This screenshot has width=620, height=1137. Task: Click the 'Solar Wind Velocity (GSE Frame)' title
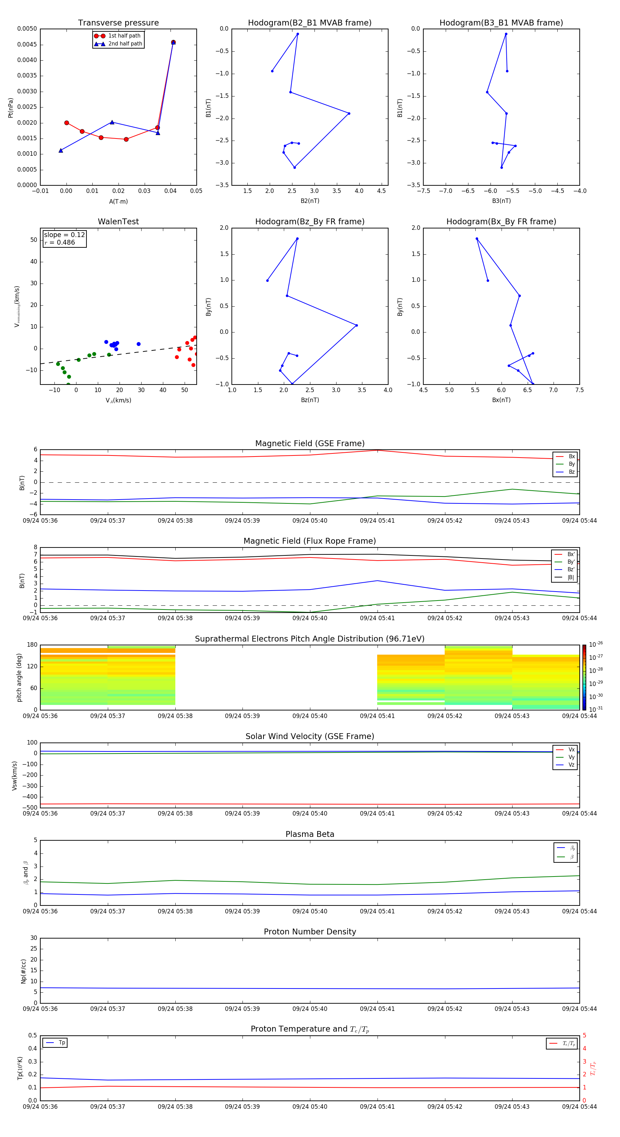[x=310, y=736]
